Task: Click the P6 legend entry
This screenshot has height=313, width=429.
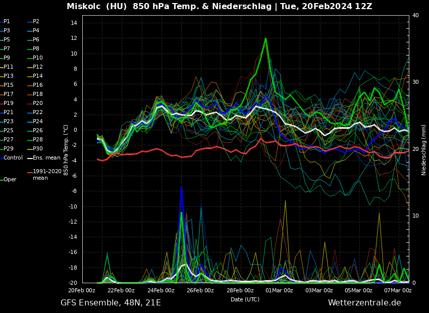Action: coord(36,40)
